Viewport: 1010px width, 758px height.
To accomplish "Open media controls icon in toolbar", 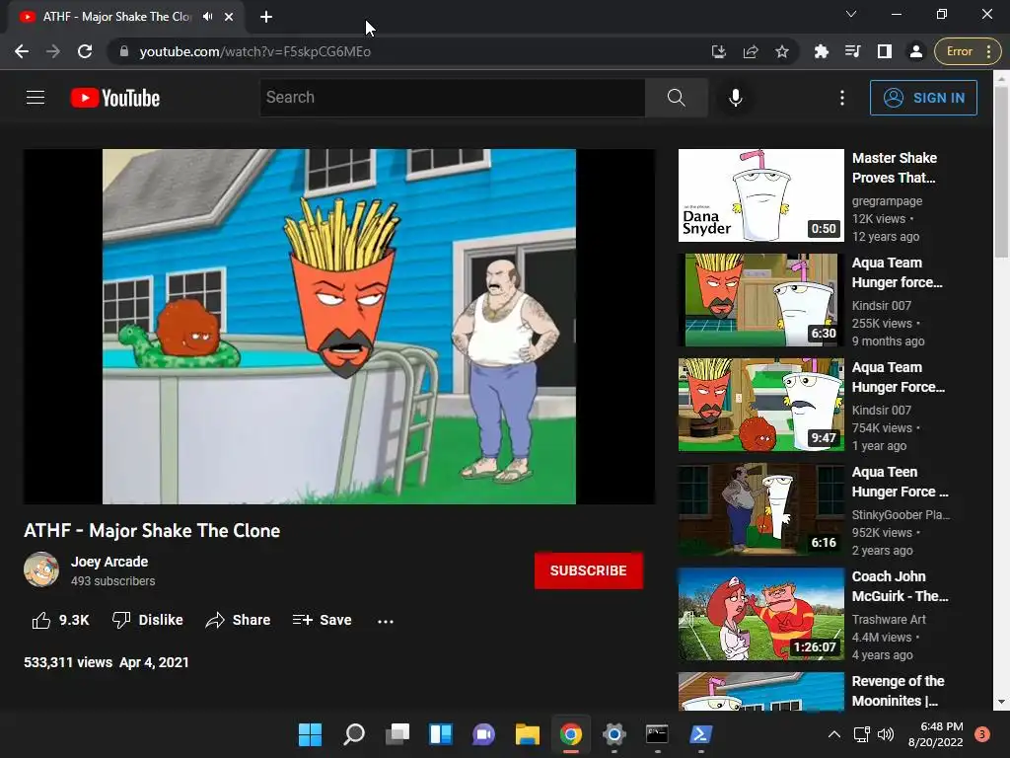I will (853, 51).
